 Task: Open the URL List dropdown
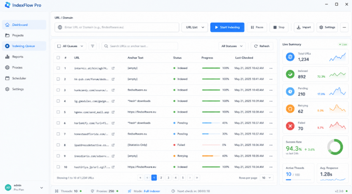point(195,27)
